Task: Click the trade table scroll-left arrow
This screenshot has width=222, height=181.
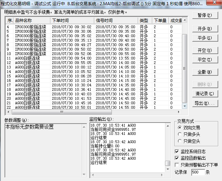Action: pyautogui.click(x=8, y=112)
